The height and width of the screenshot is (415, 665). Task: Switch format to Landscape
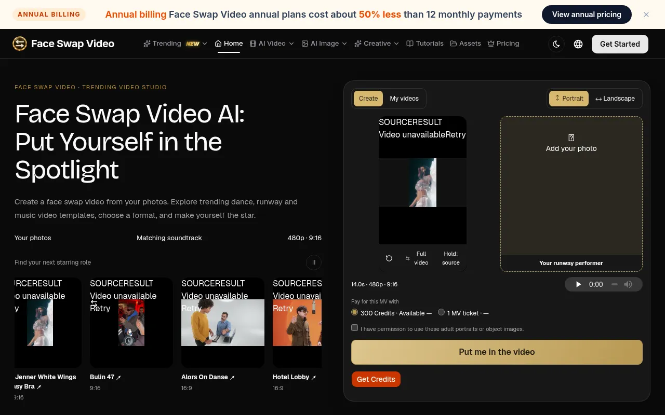tap(615, 99)
